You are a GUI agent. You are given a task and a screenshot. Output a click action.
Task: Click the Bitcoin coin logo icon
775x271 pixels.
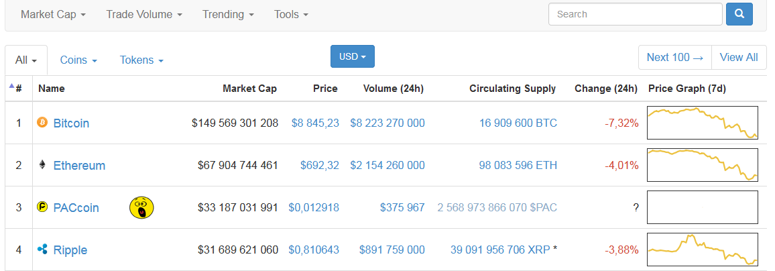coord(42,122)
